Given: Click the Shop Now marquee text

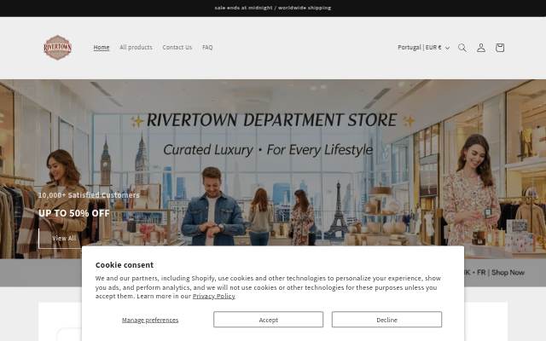Looking at the screenshot, I should (508, 273).
